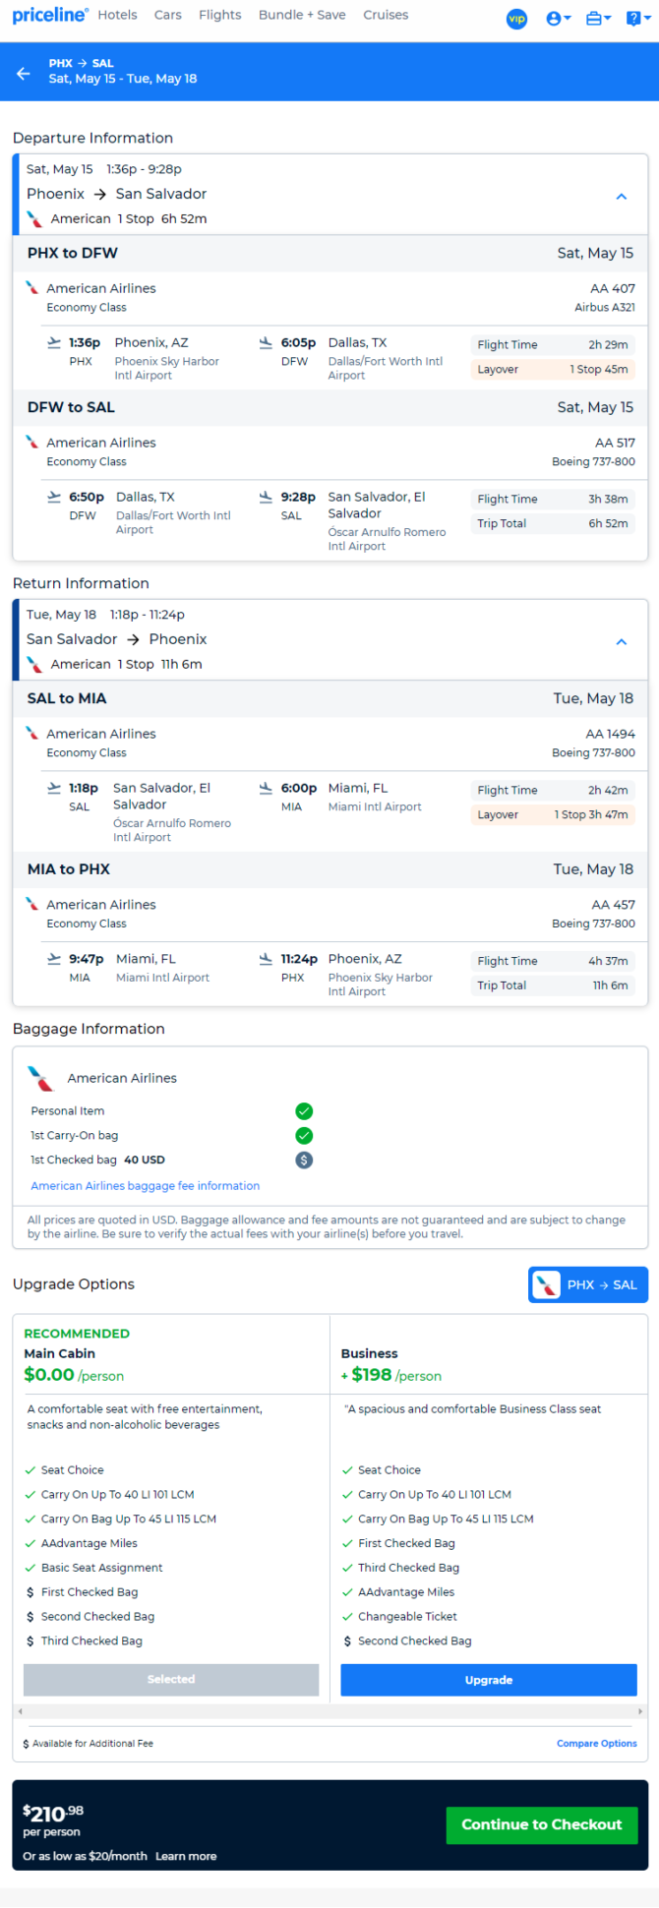Screen dimensions: 659x1908
Task: Open the help question mark icon
Action: [636, 19]
